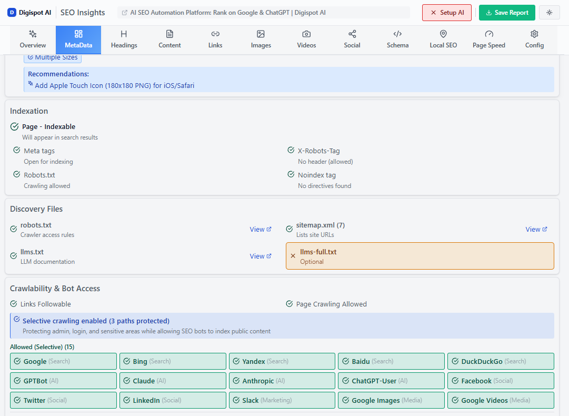
Task: Click the Videos camera icon
Action: pos(306,34)
